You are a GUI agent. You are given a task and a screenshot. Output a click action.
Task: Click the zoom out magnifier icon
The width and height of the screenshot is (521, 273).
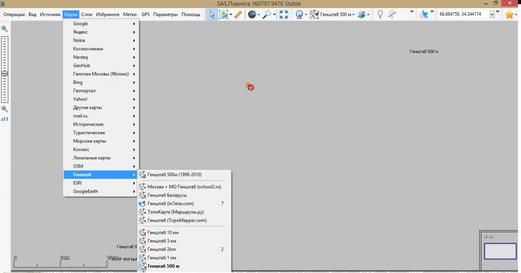pyautogui.click(x=4, y=109)
